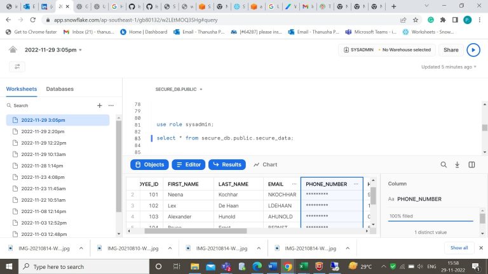The image size is (488, 274).
Task: Download the query results
Action: pos(457,164)
